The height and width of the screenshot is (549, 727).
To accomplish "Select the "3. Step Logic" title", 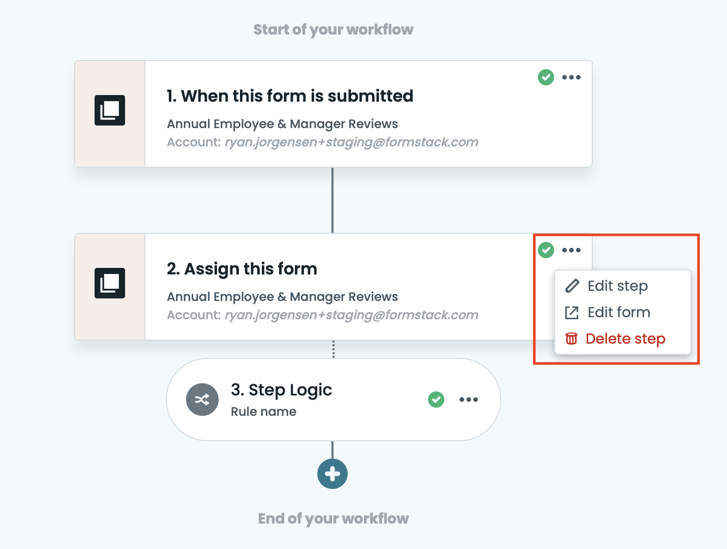I will pyautogui.click(x=281, y=390).
